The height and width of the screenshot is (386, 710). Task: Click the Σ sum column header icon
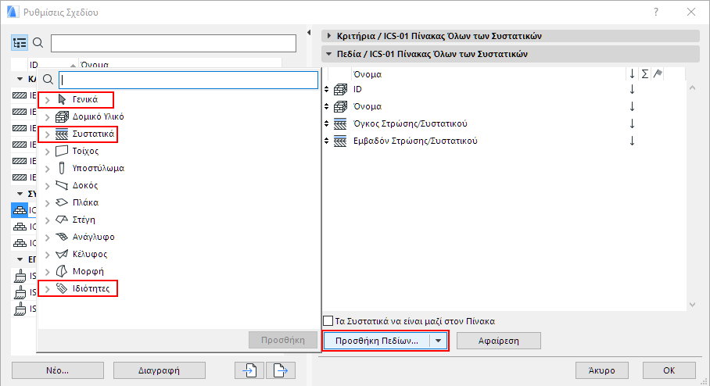point(645,73)
